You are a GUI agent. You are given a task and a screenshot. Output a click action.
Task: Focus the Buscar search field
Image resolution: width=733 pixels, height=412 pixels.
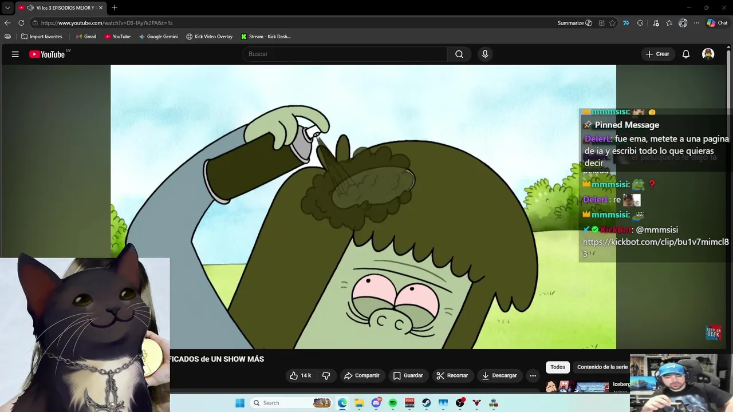345,54
